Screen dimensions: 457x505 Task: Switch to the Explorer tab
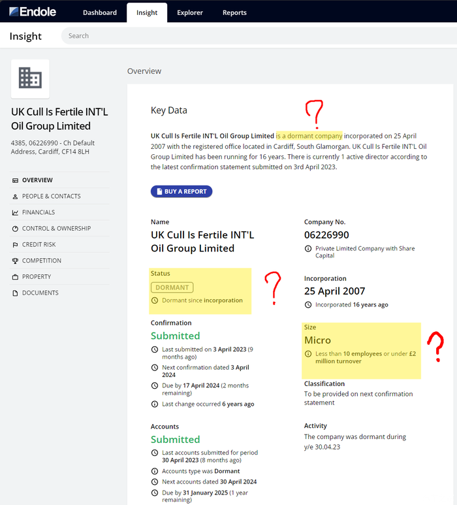click(190, 12)
